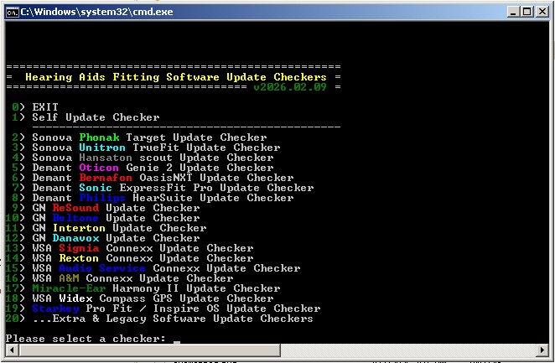Click 'WSA Widex Compass GPS Update Checker' line

coord(139,298)
